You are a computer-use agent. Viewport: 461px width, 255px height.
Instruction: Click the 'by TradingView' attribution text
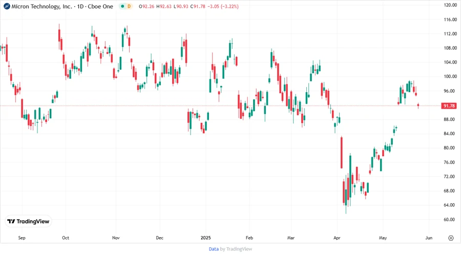pyautogui.click(x=236, y=249)
